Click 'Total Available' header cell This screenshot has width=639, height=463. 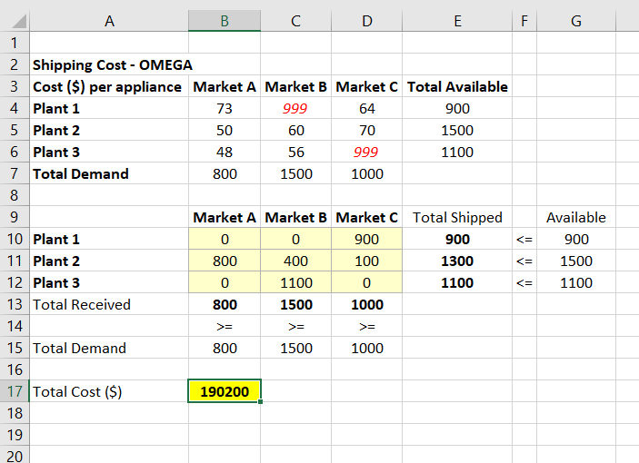coord(457,86)
